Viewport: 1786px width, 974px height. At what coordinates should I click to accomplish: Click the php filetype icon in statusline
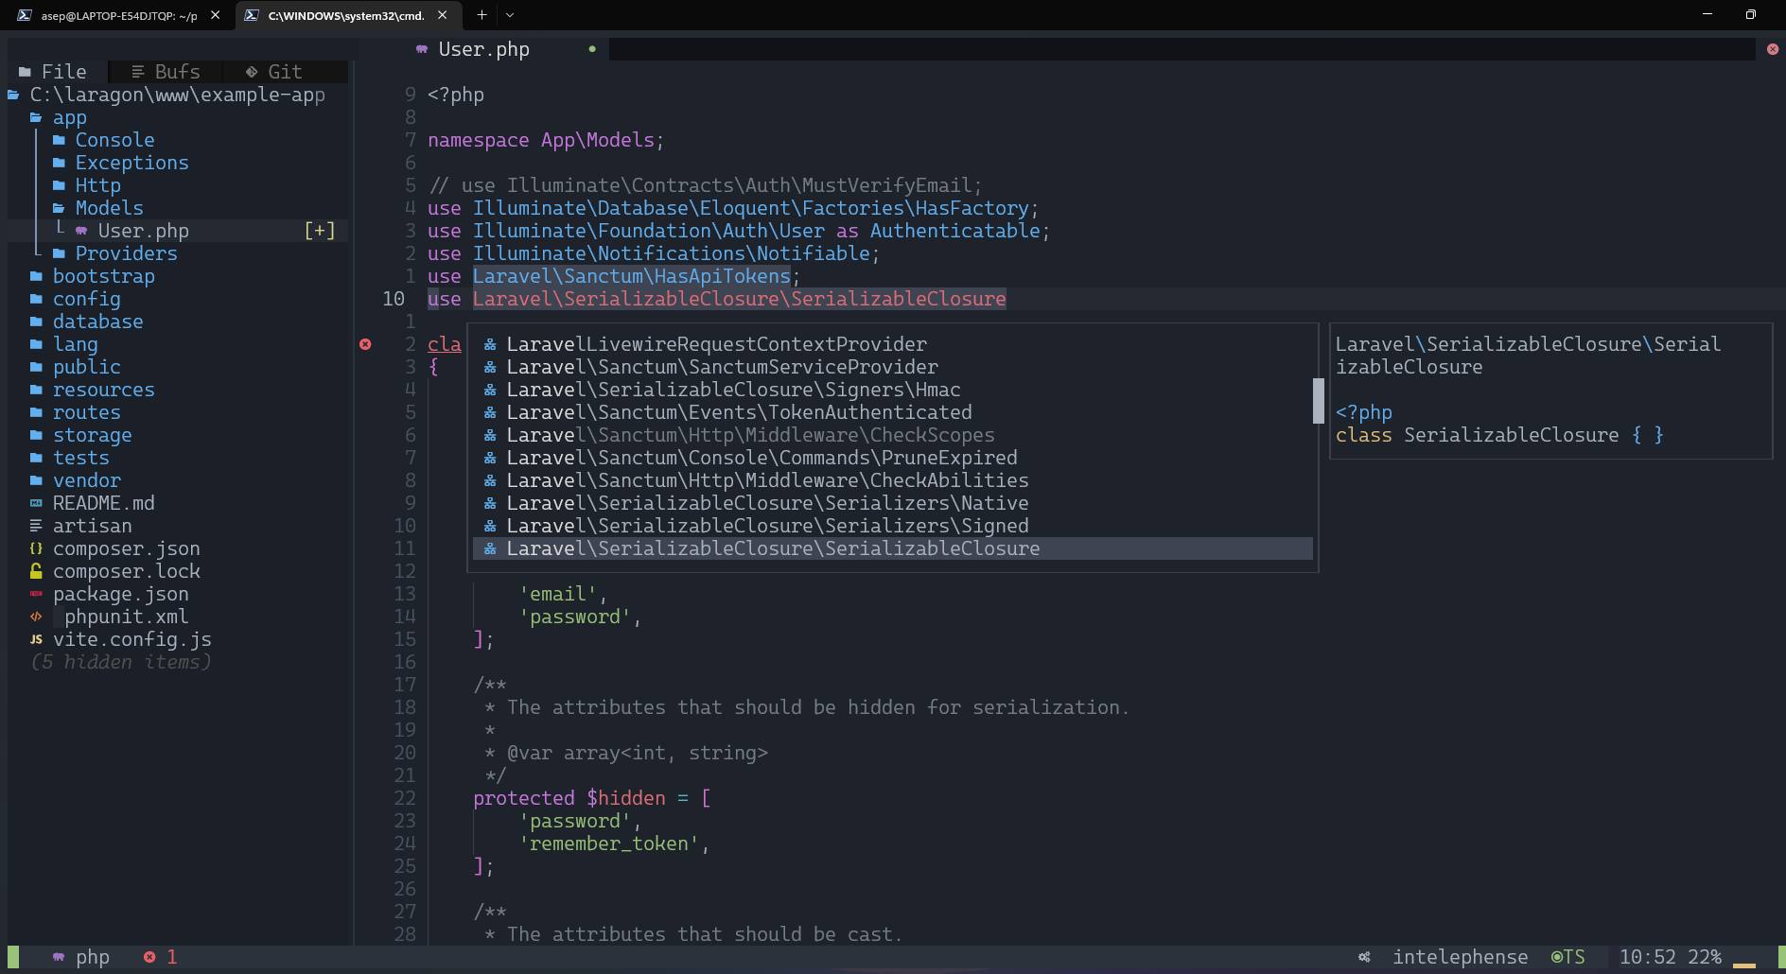(59, 957)
